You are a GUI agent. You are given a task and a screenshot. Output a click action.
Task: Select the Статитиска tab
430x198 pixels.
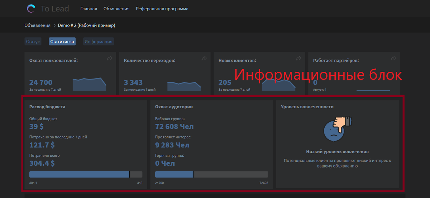pos(62,42)
